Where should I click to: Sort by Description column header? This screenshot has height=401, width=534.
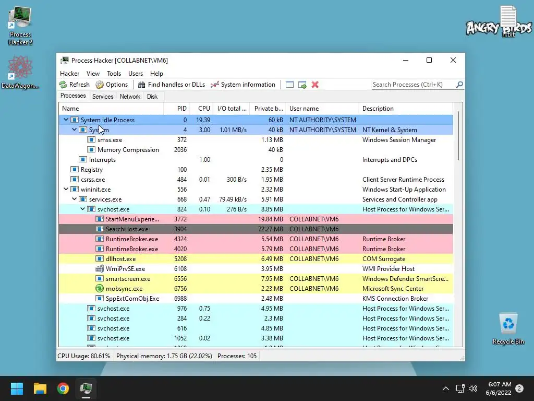(406, 109)
